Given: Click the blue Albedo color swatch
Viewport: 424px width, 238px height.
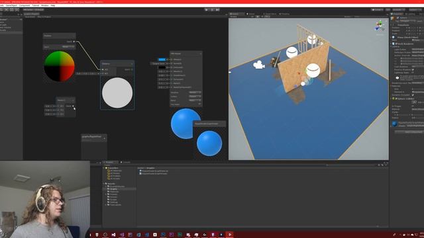Looking at the screenshot, I should pyautogui.click(x=162, y=59).
